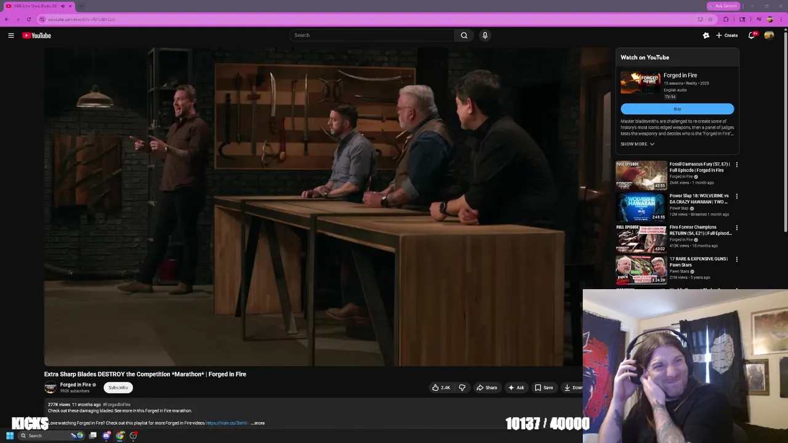Click the Download button

pyautogui.click(x=572, y=388)
